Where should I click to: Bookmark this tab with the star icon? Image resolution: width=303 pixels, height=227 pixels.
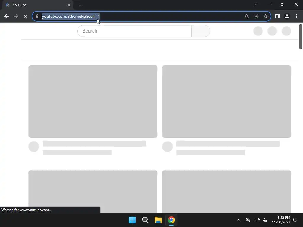266,17
